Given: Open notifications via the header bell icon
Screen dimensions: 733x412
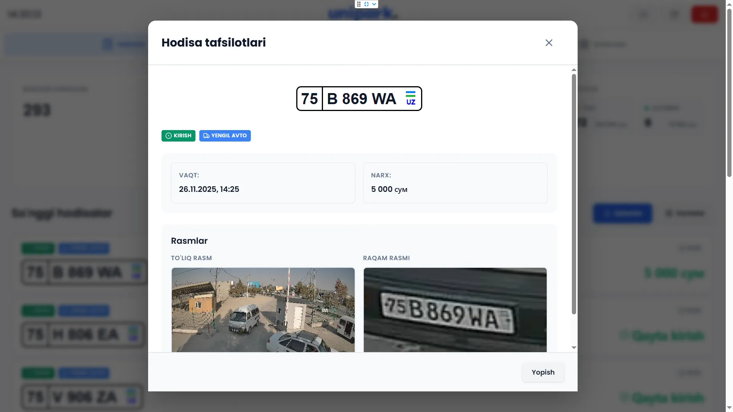Looking at the screenshot, I should pyautogui.click(x=674, y=14).
